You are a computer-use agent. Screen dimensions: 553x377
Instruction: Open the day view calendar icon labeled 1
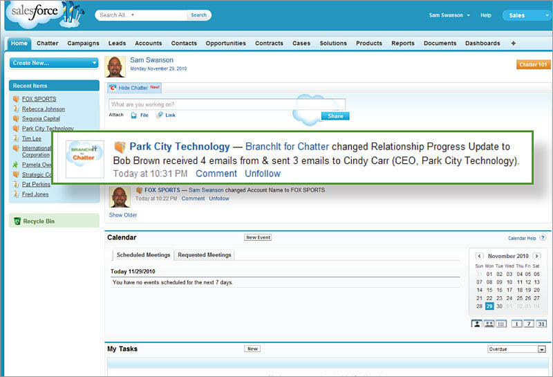click(516, 324)
